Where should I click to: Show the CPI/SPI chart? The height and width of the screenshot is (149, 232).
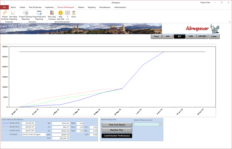[x=202, y=36]
